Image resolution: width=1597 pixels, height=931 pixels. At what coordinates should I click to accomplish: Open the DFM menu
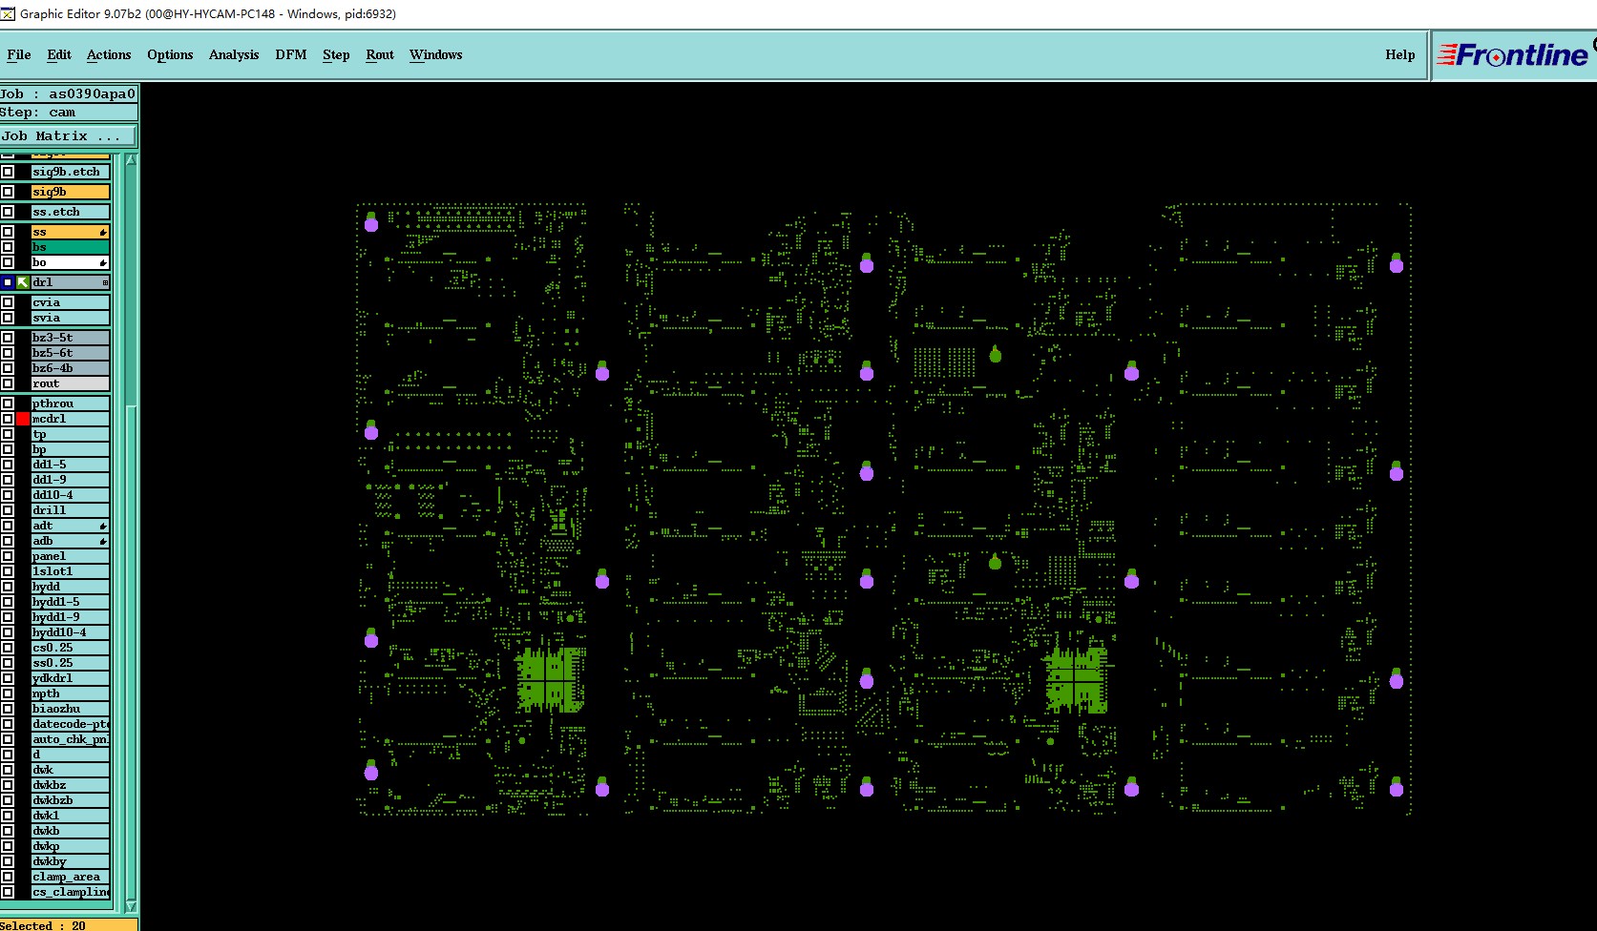[291, 55]
